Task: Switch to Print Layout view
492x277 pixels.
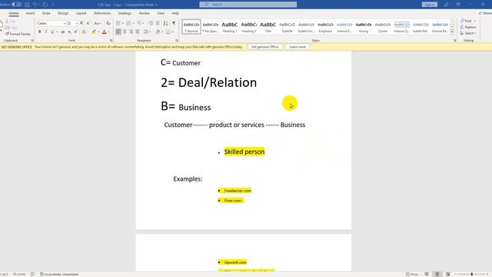Action: click(x=437, y=274)
